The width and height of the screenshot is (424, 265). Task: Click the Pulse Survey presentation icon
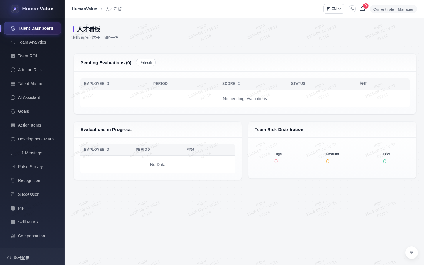click(x=13, y=167)
